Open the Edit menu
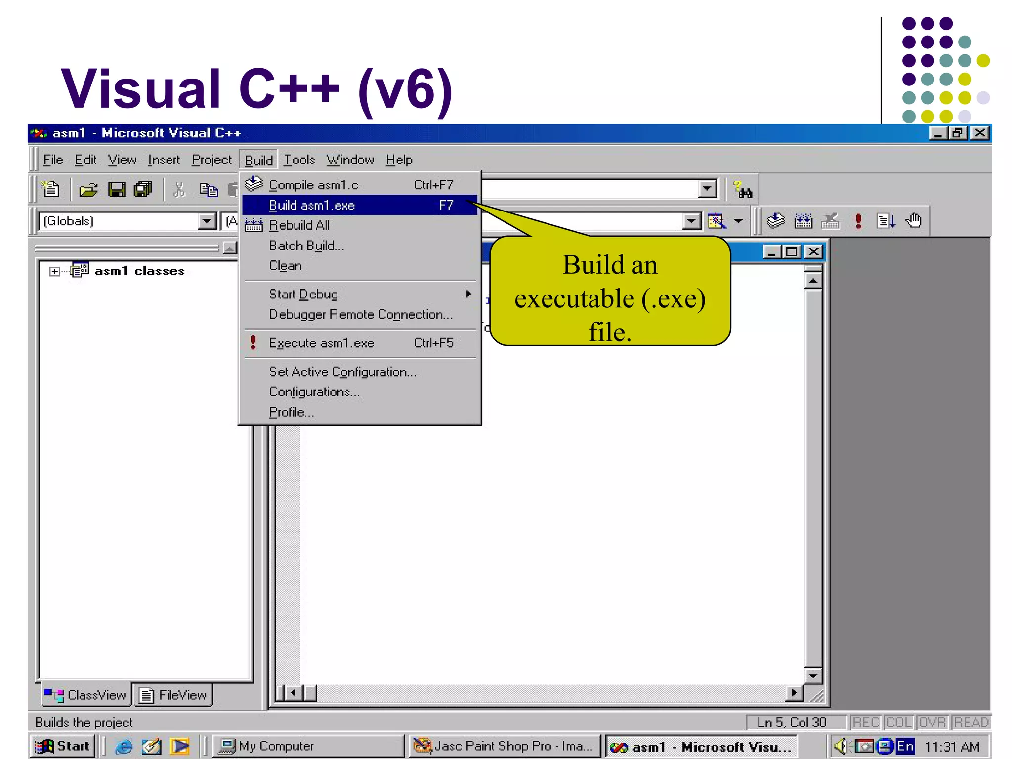1012x759 pixels. pos(85,160)
